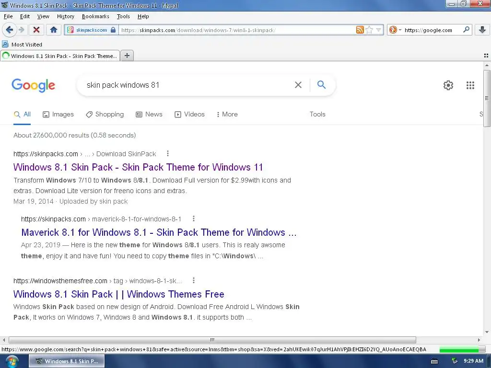Switch to Shopping results
The image size is (491, 368).
[105, 115]
